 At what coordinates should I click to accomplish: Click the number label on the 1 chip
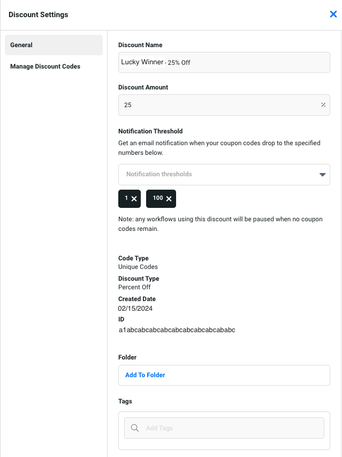coord(126,198)
